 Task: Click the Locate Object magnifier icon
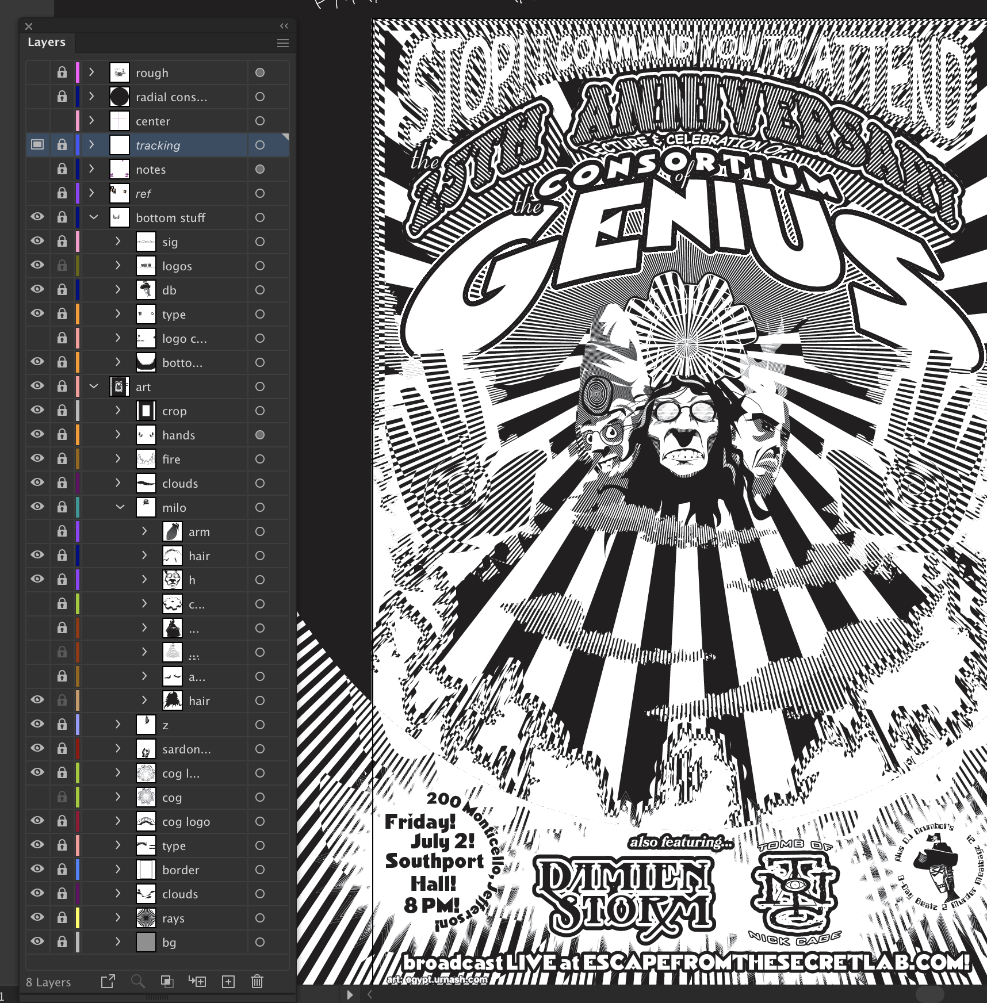(x=137, y=981)
